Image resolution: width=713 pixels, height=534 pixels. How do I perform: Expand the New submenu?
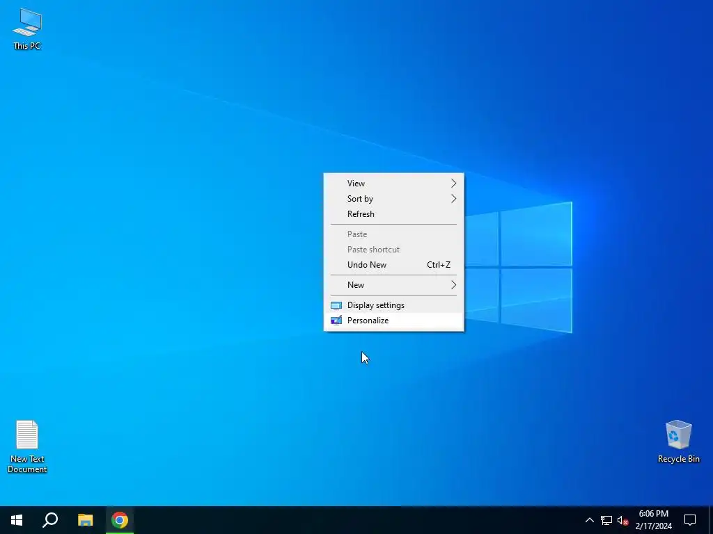click(x=394, y=285)
